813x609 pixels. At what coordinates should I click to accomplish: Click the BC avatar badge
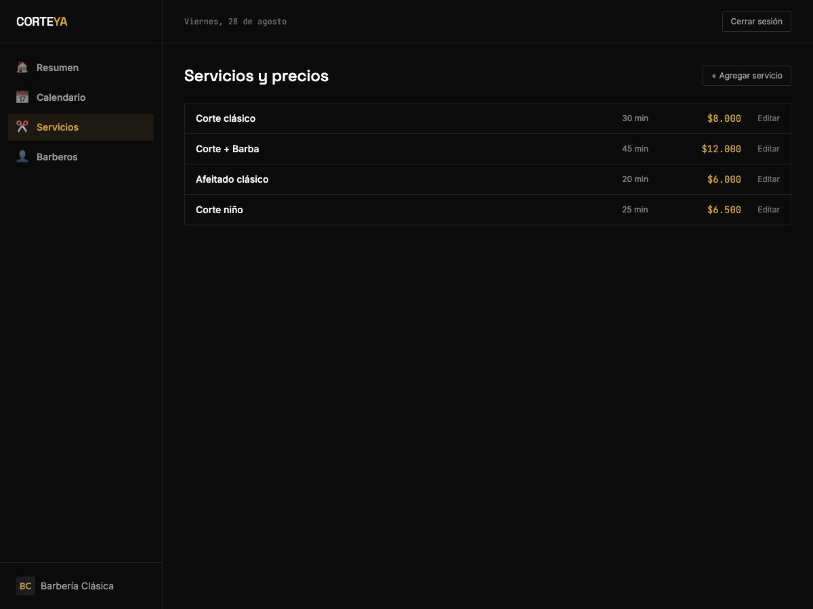26,586
